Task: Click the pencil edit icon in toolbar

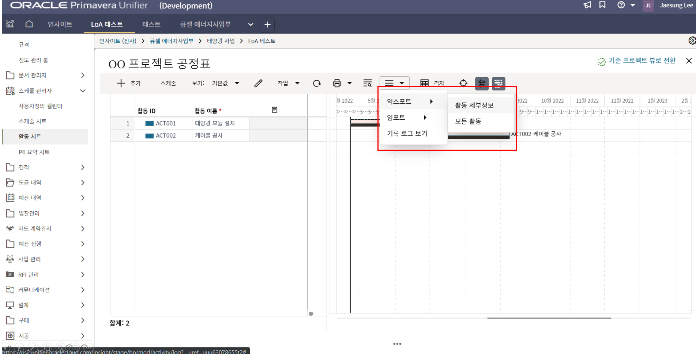Action: (x=258, y=83)
